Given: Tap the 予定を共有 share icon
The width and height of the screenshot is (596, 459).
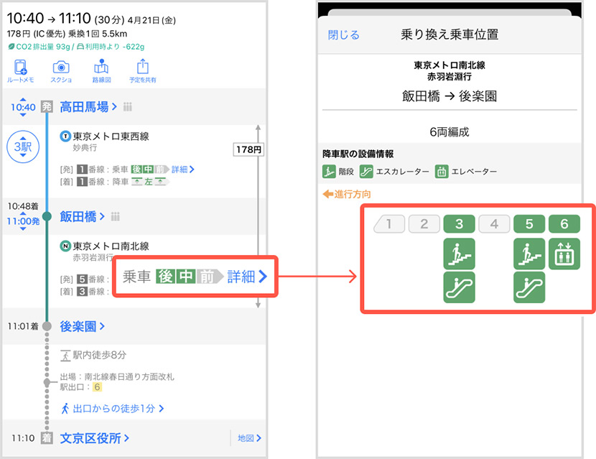Looking at the screenshot, I should tap(143, 71).
